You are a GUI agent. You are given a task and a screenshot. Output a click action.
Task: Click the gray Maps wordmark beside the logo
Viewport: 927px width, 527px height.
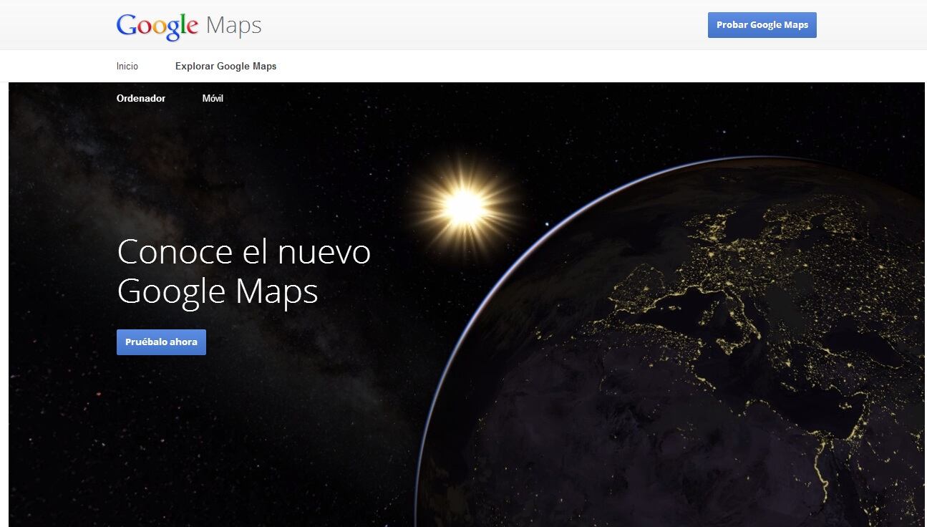tap(233, 26)
